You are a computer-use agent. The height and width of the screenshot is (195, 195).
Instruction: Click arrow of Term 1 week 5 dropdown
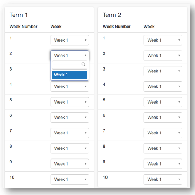point(86,102)
